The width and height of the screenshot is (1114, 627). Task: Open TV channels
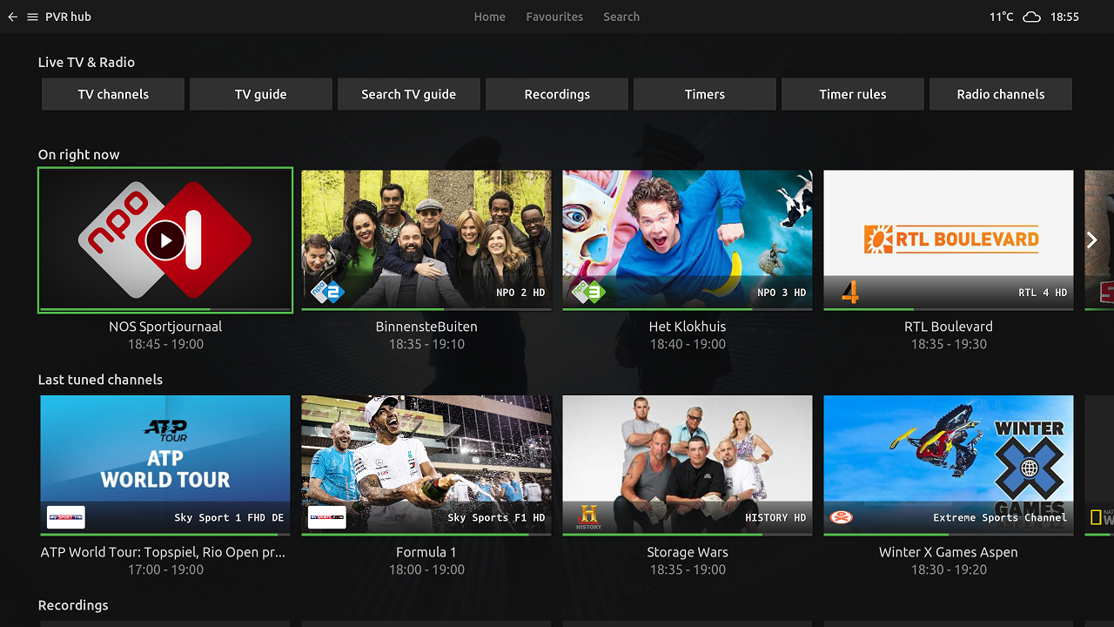[x=113, y=94]
